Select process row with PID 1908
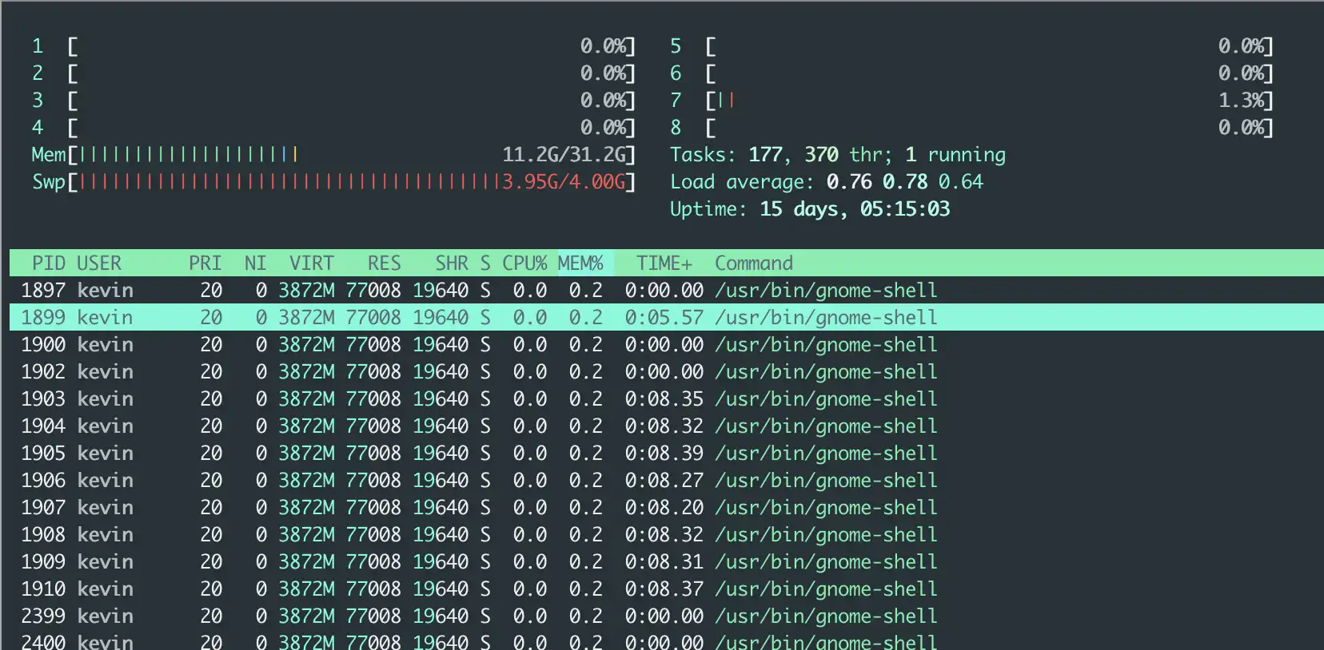1324x650 pixels. [x=667, y=535]
